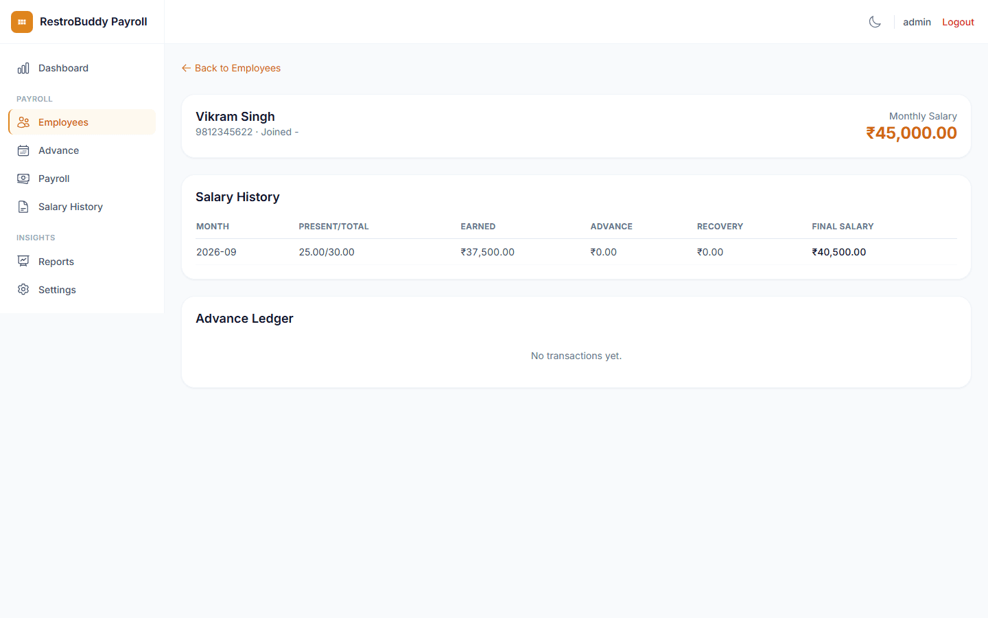Select Employees in the sidebar
This screenshot has height=618, width=988.
pyautogui.click(x=82, y=122)
